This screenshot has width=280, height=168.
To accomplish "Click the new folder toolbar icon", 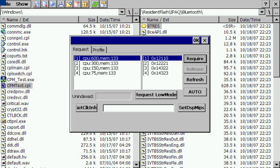I will tap(69, 4).
